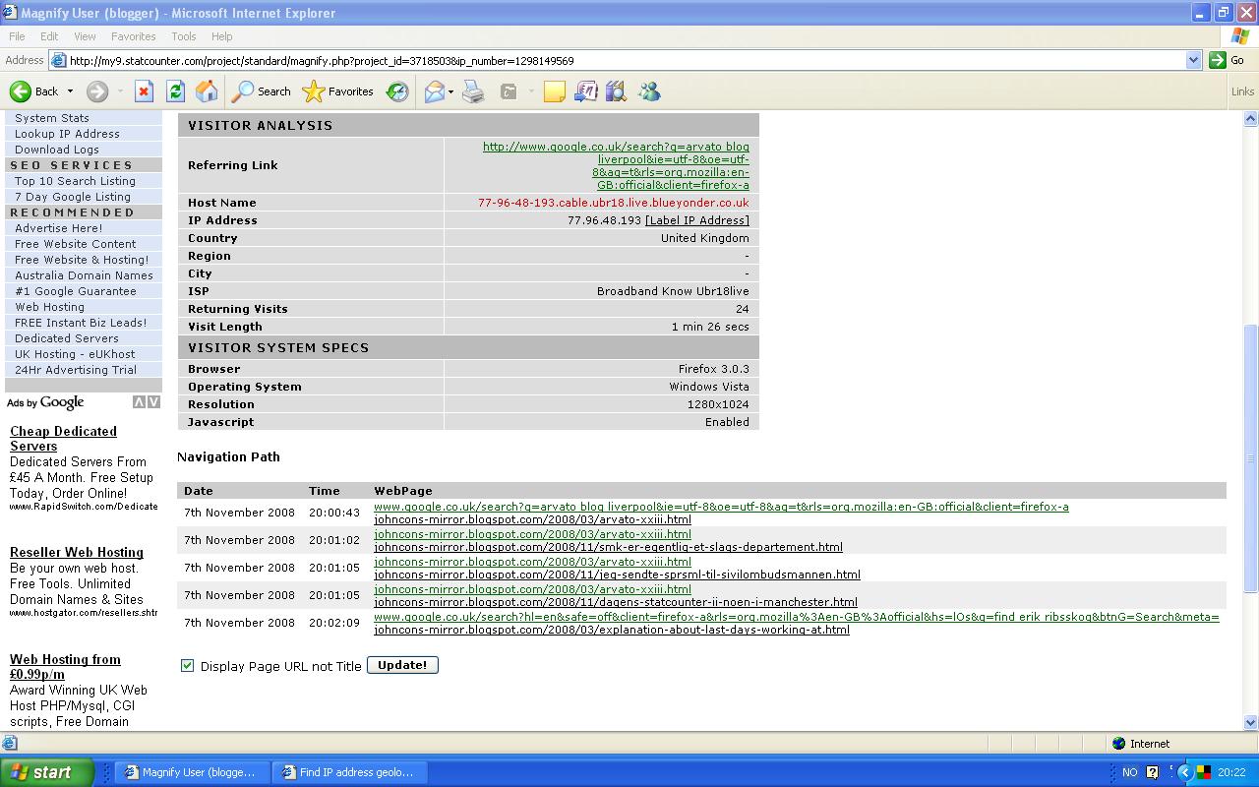Viewport: 1259px width, 787px height.
Task: Print the current page
Action: [x=473, y=91]
